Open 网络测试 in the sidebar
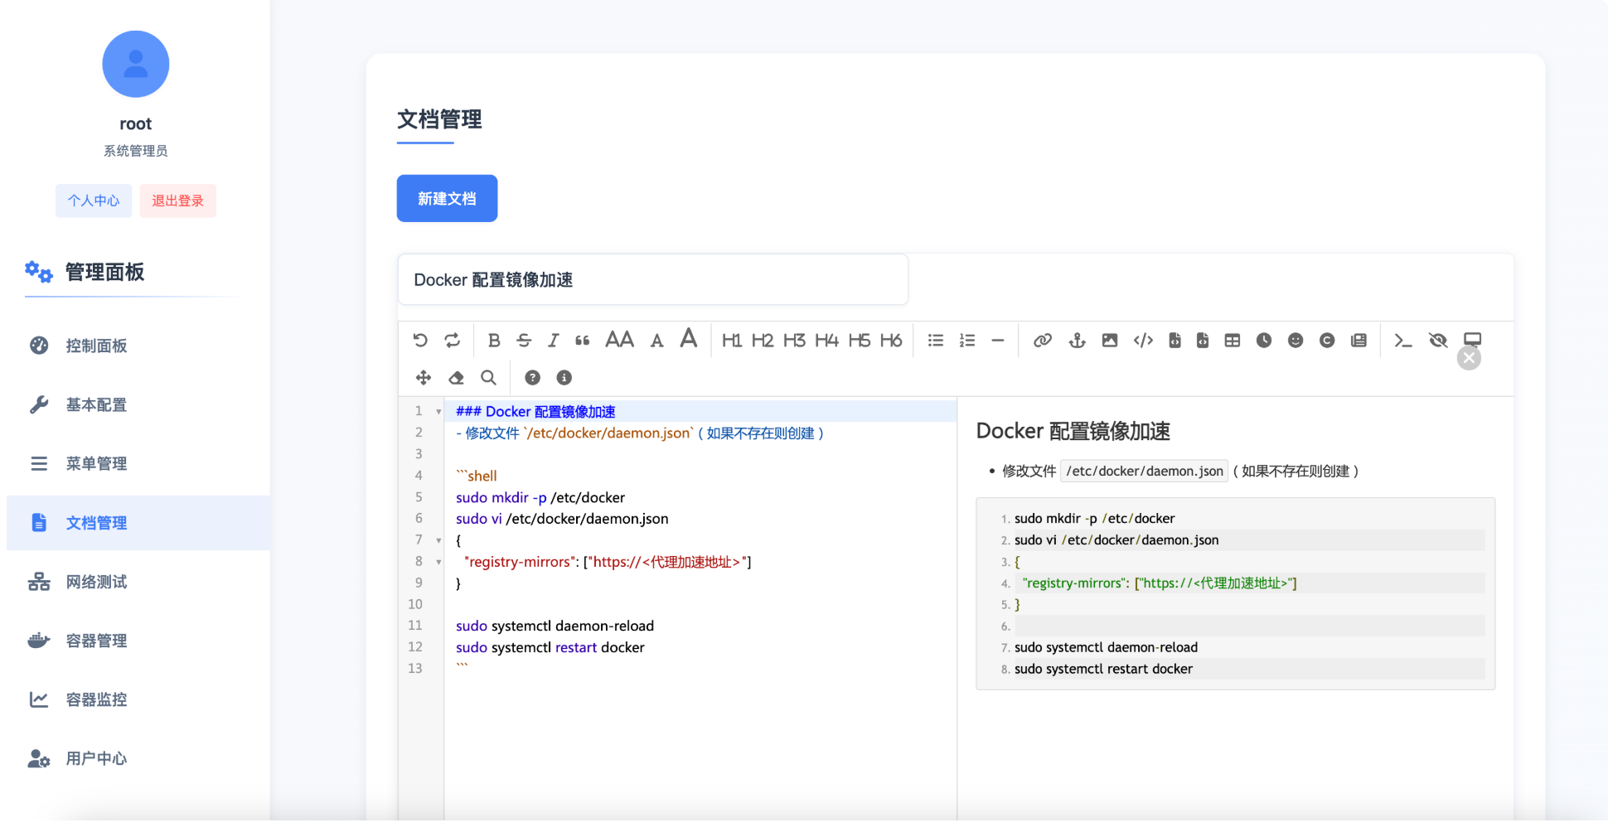Image resolution: width=1608 pixels, height=832 pixels. [138, 582]
